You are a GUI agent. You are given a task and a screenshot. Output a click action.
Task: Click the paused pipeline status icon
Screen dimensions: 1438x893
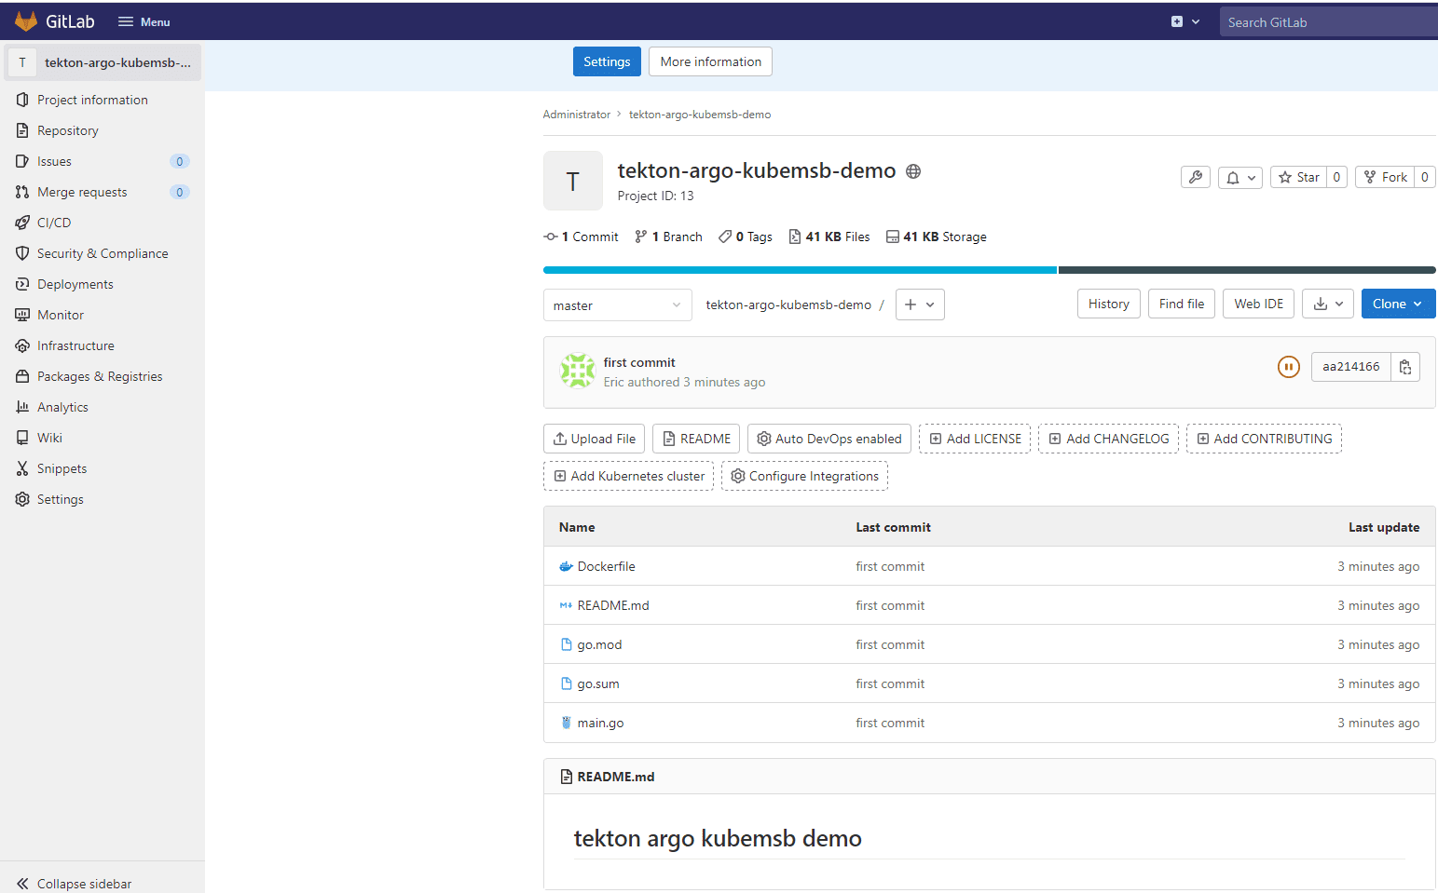tap(1288, 367)
